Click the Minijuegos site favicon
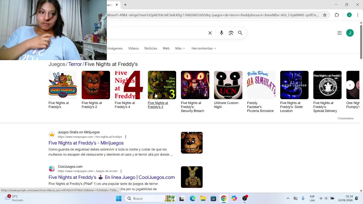 (x=52, y=134)
